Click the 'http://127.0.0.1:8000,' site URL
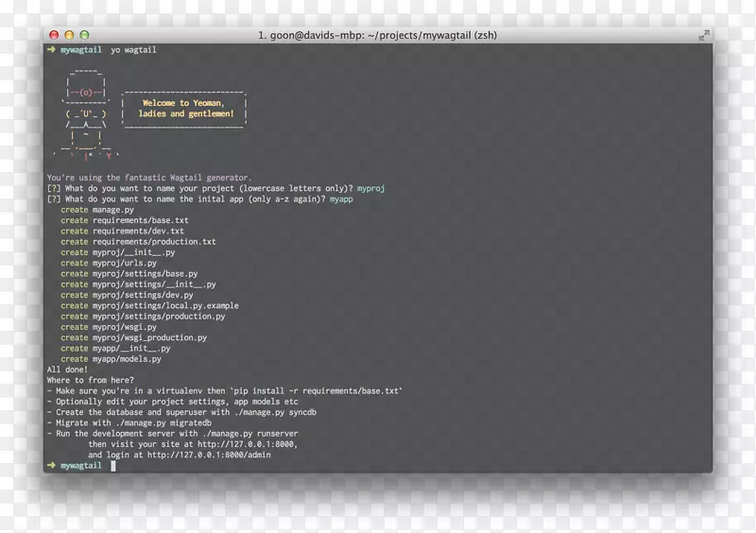The width and height of the screenshot is (756, 533). (248, 444)
